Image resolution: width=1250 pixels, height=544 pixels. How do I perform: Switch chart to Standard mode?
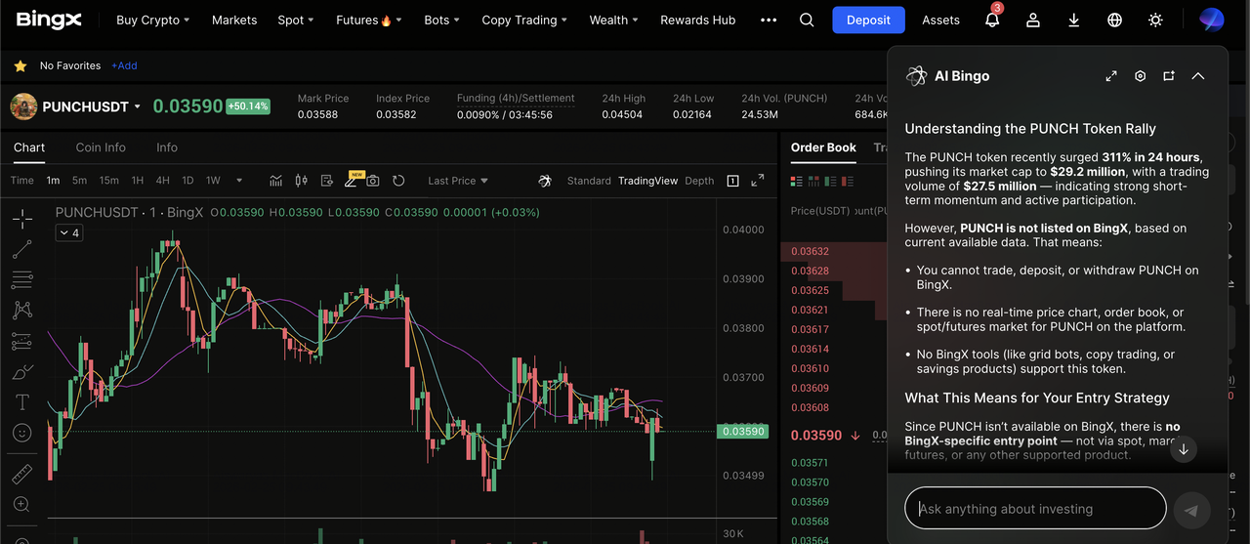coord(589,181)
